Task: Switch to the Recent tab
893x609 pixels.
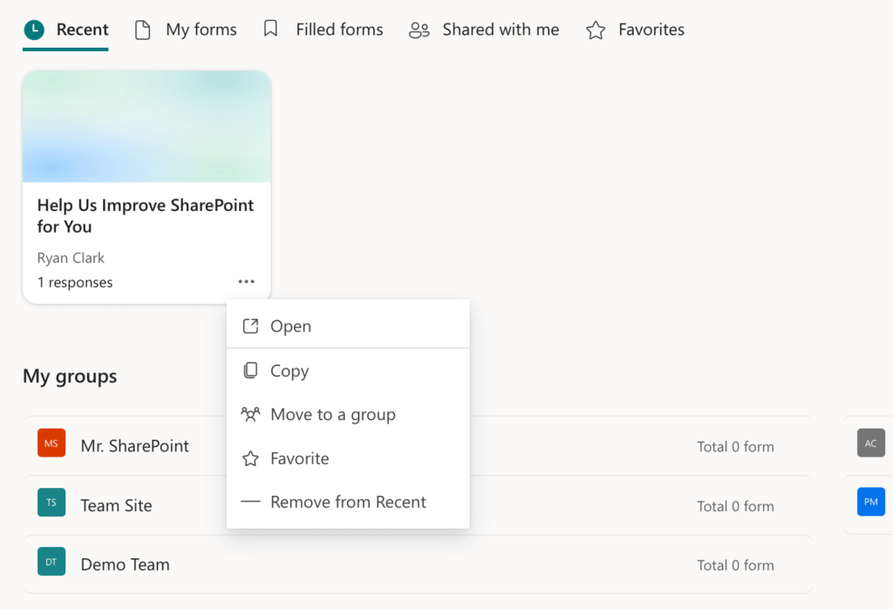Action: (65, 30)
